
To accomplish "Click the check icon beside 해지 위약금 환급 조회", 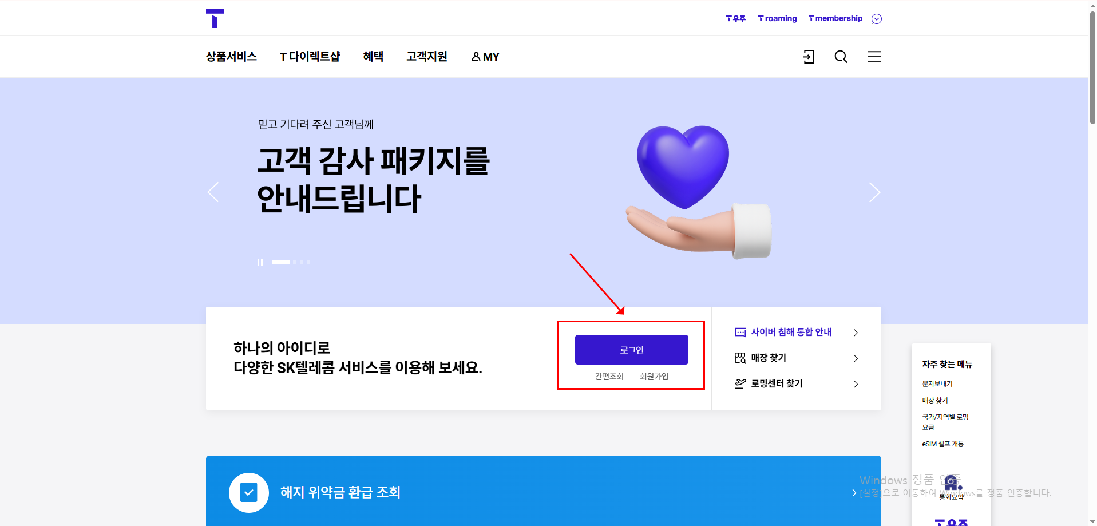I will point(249,492).
